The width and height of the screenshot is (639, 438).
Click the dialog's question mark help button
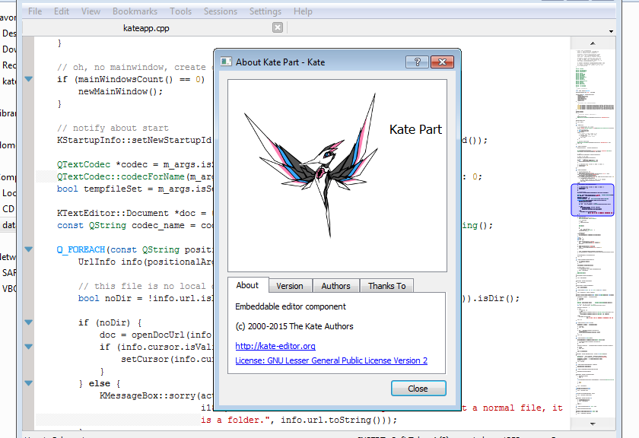pyautogui.click(x=416, y=62)
